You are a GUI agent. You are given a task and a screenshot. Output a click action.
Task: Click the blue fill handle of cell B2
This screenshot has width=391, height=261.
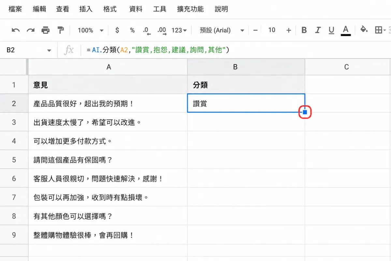[305, 112]
